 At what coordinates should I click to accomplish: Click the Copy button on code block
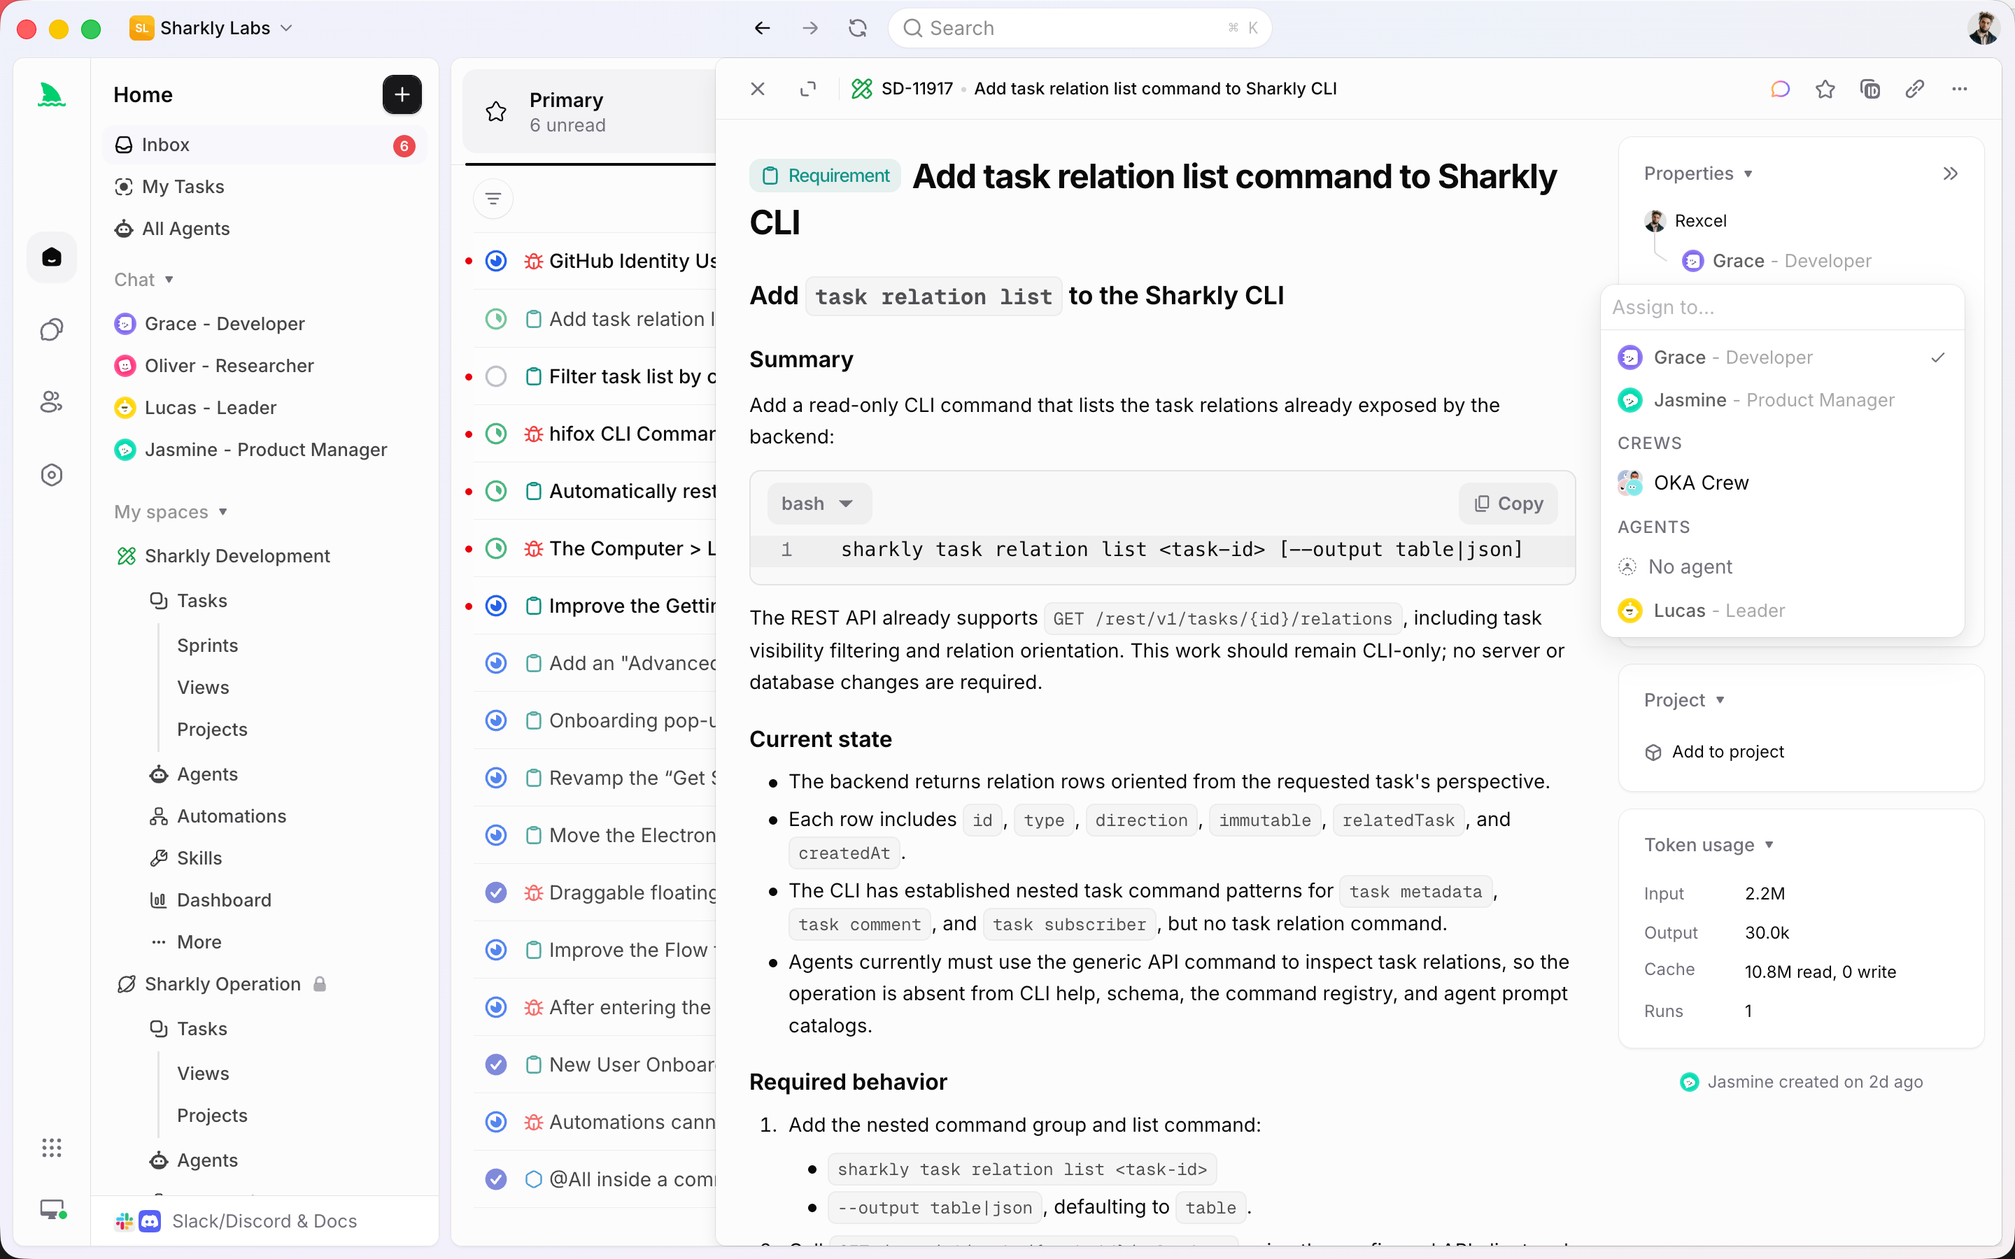pyautogui.click(x=1508, y=504)
